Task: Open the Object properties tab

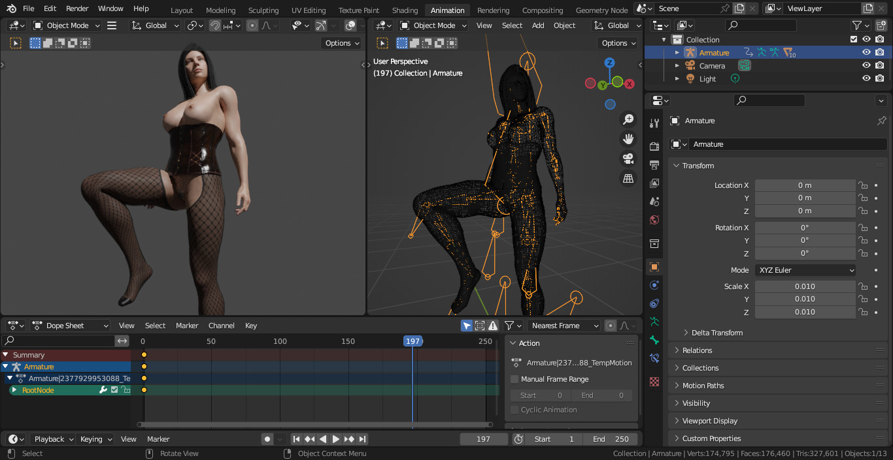Action: tap(654, 267)
